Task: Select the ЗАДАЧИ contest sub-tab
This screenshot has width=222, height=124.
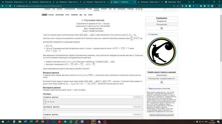Action: click(44, 15)
